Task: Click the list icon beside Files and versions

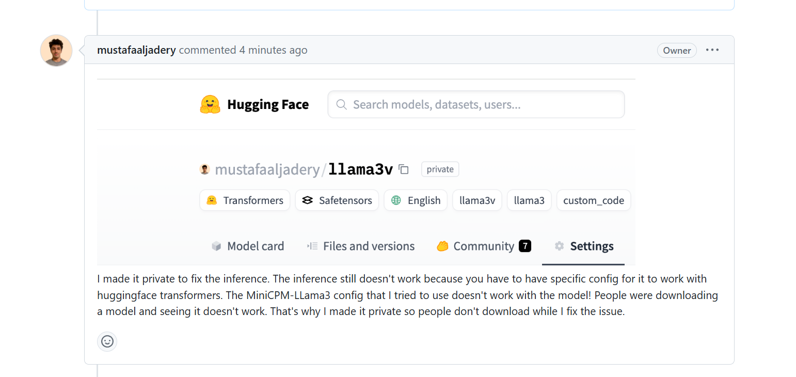Action: 312,246
